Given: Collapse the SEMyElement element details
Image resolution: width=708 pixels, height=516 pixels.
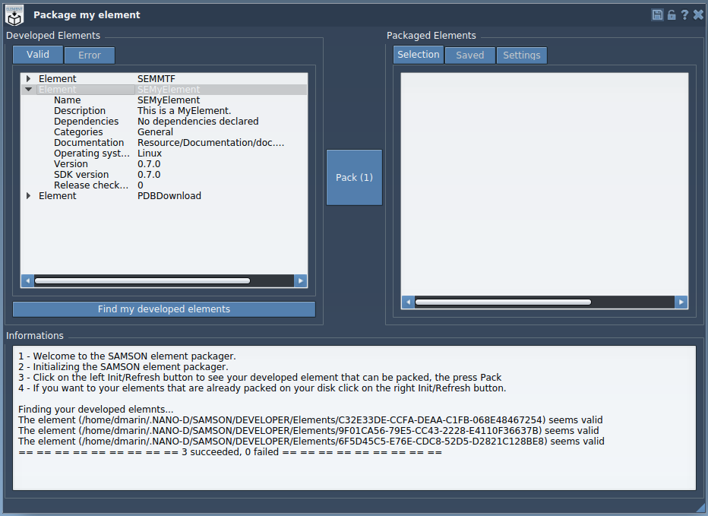Looking at the screenshot, I should point(28,89).
